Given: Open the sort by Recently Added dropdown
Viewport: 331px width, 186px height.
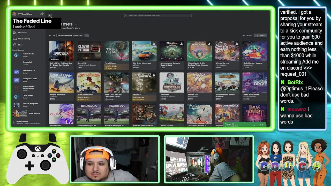Looking at the screenshot, I should click(70, 35).
